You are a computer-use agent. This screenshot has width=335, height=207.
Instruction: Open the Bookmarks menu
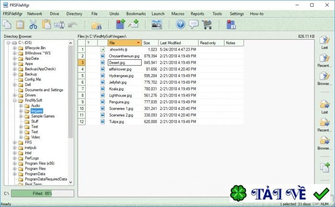coord(136,14)
